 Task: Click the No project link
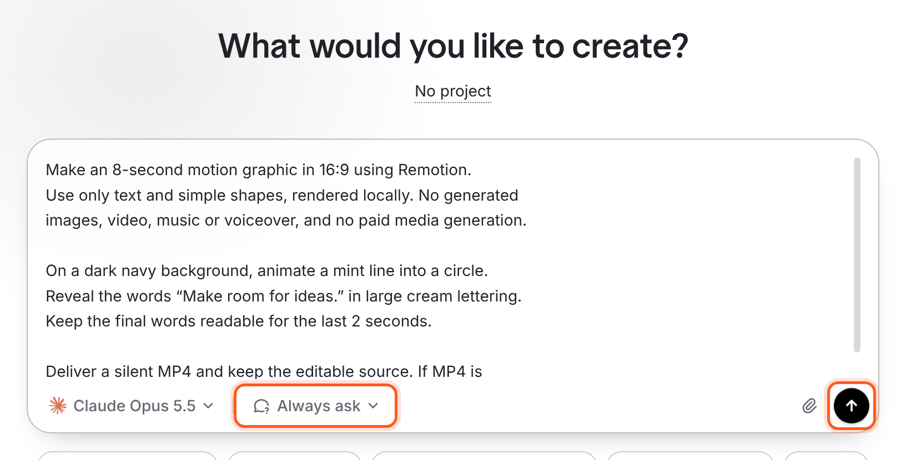(453, 91)
